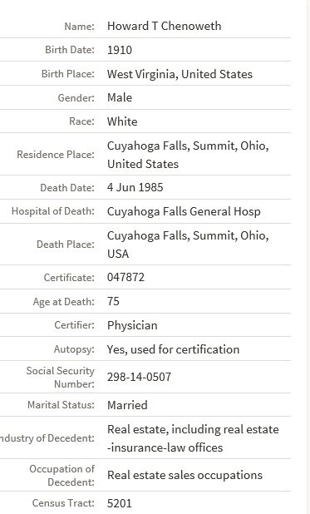The image size is (310, 514).
Task: Click the Cuyahoga Falls residence place value
Action: click(188, 155)
